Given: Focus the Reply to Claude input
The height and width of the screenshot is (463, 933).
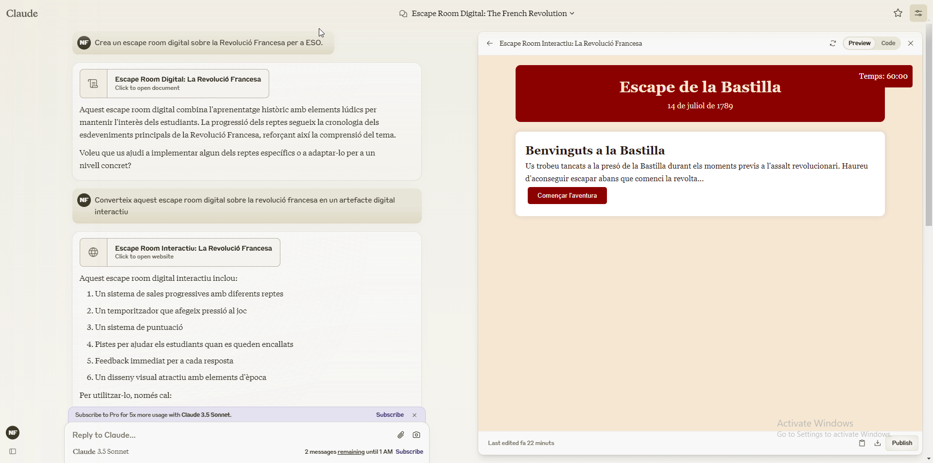Looking at the screenshot, I should pyautogui.click(x=228, y=435).
